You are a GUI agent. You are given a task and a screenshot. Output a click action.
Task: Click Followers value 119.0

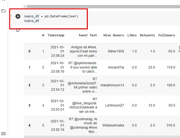click(x=171, y=67)
